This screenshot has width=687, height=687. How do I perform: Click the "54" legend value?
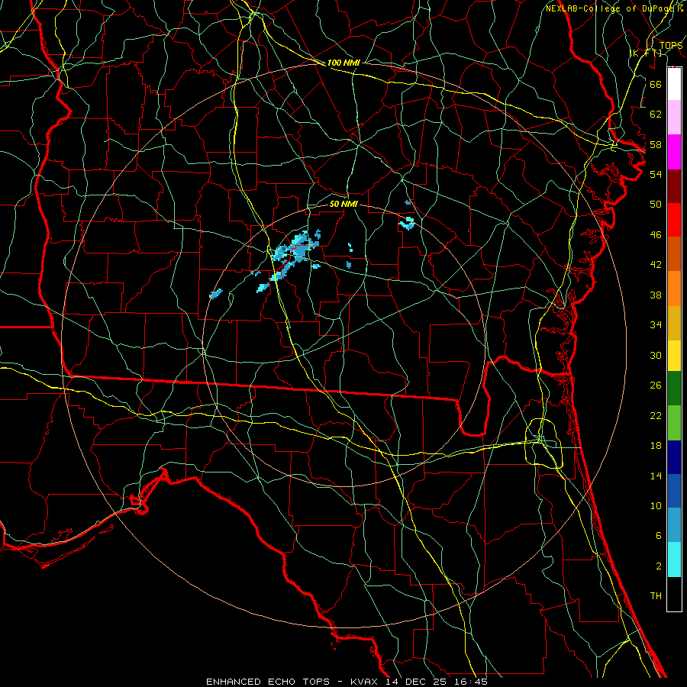[x=656, y=174]
